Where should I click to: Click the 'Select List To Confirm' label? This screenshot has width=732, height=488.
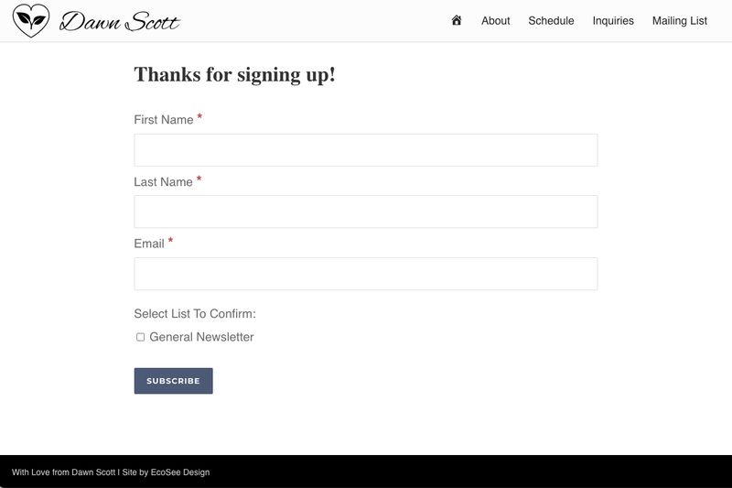[x=195, y=314]
